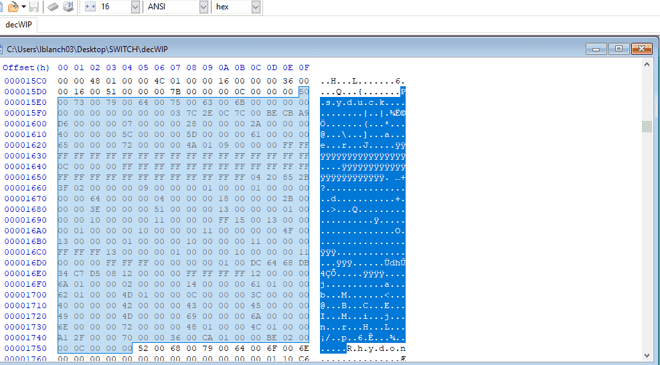
Task: Click hex byte 52 in row 00001750
Action: pos(143,348)
